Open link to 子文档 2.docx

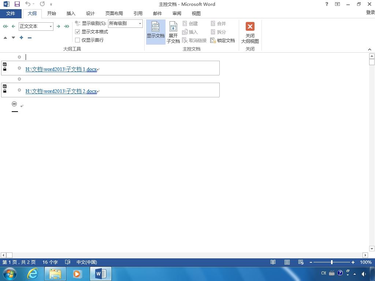(61, 91)
